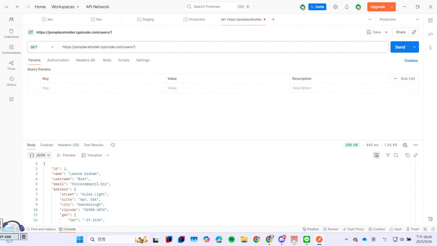
Task: Go forward with the right arrow
Action: 28,7
